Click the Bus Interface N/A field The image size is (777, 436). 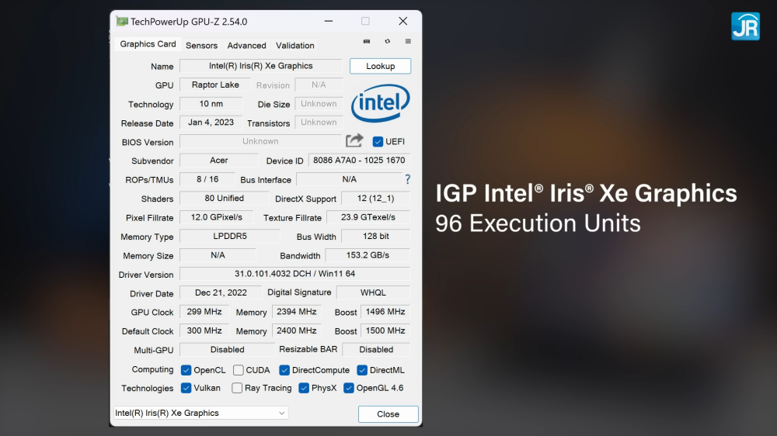350,179
